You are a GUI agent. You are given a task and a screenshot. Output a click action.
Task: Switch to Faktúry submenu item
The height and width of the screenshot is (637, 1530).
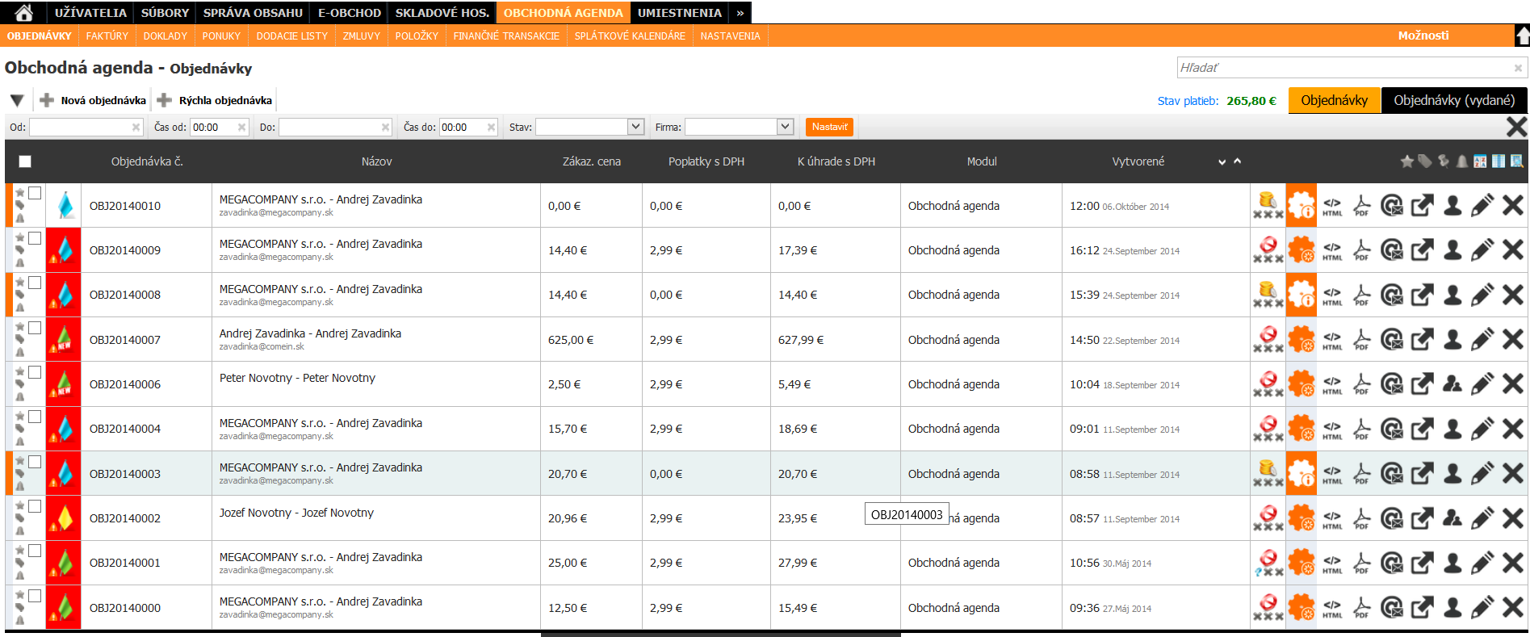[107, 36]
